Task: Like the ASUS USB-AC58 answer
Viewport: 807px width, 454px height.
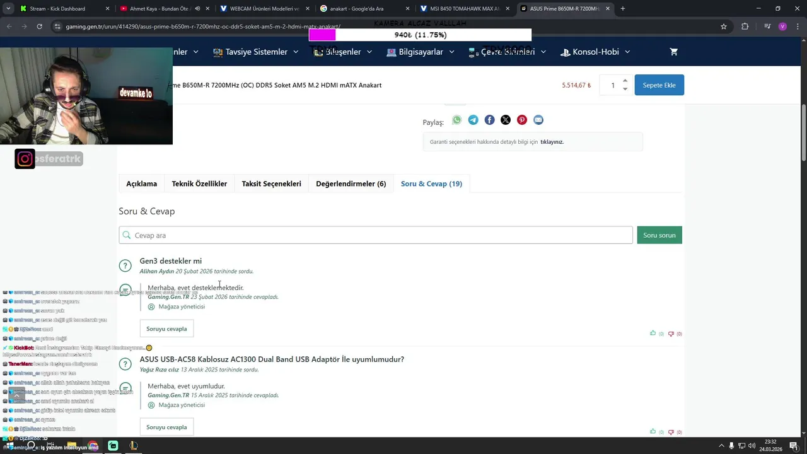Action: 653,431
